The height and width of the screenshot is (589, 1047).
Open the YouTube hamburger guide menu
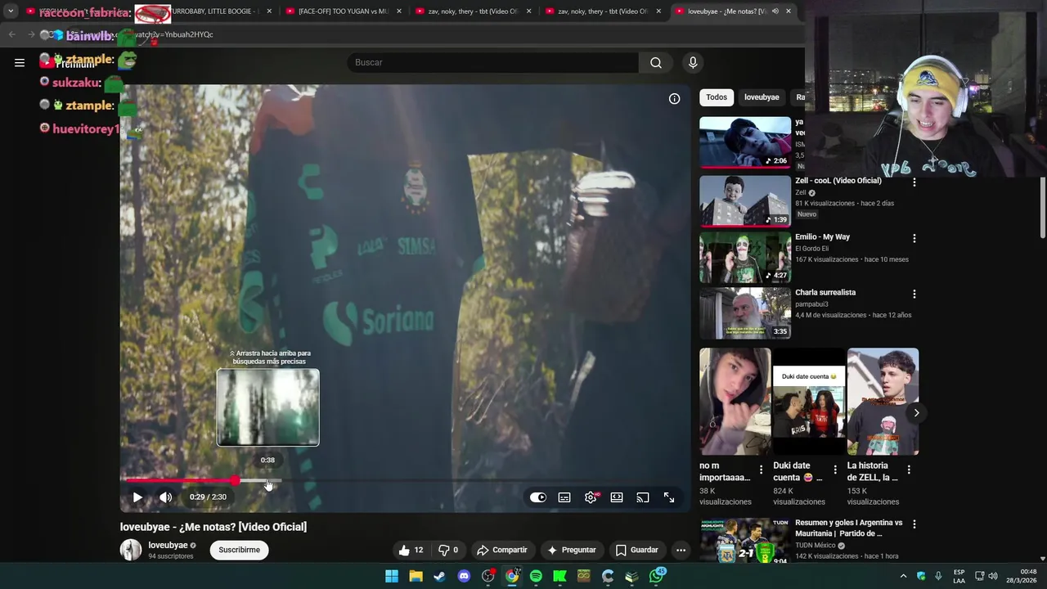pos(20,62)
